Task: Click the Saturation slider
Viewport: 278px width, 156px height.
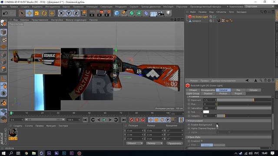Action: 244,108
